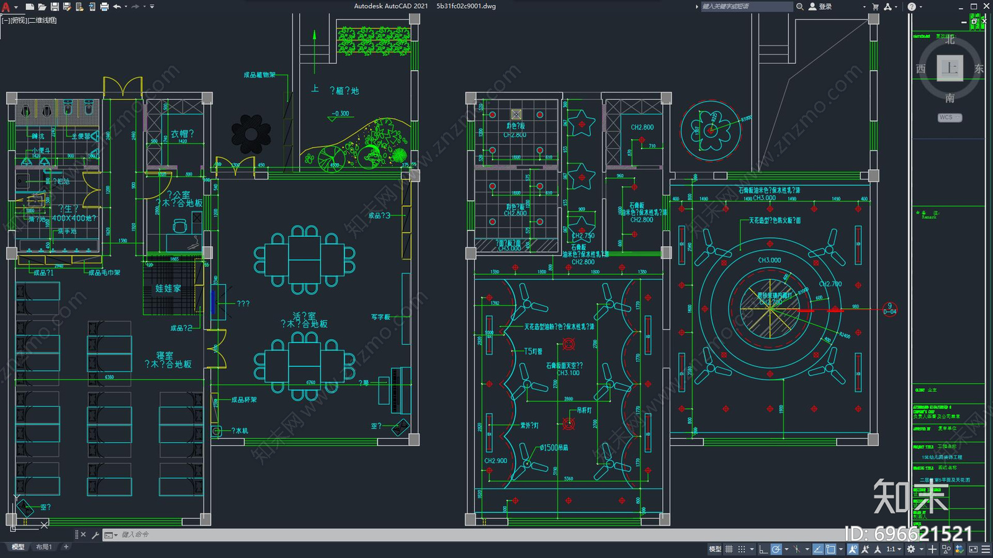Open the annotation scale 1:1 dropdown

[894, 549]
